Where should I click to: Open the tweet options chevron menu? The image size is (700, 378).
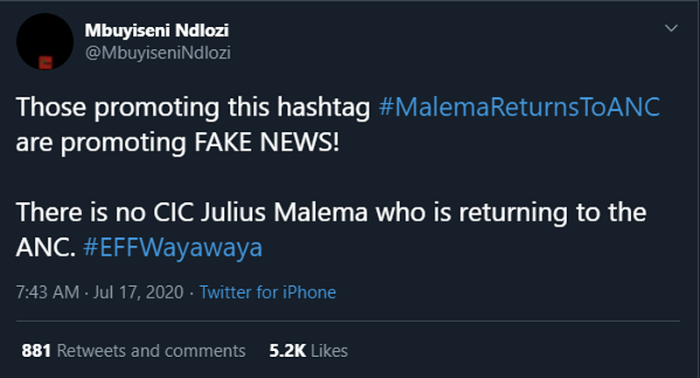click(671, 29)
